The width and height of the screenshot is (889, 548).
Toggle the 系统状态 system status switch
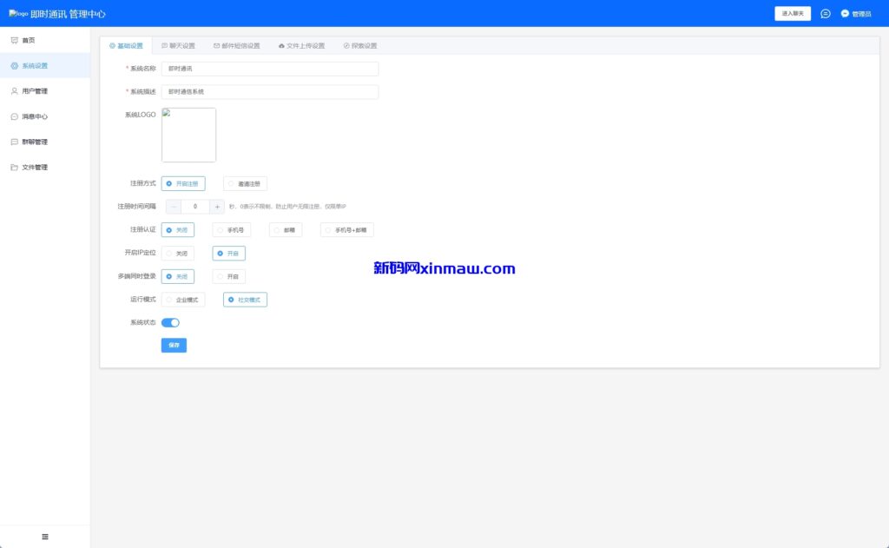170,322
